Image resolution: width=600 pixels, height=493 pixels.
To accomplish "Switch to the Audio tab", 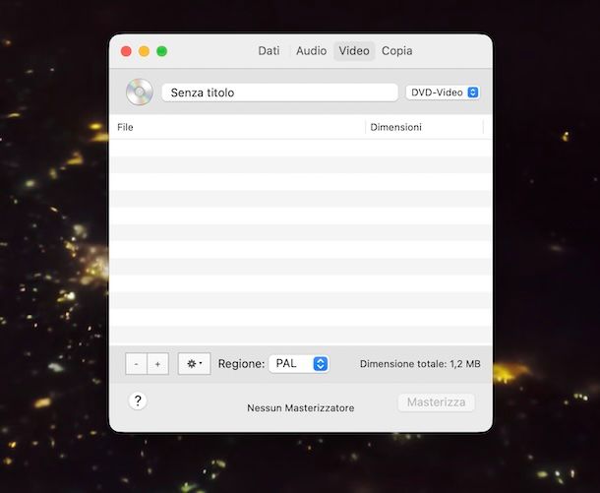I will click(x=311, y=51).
